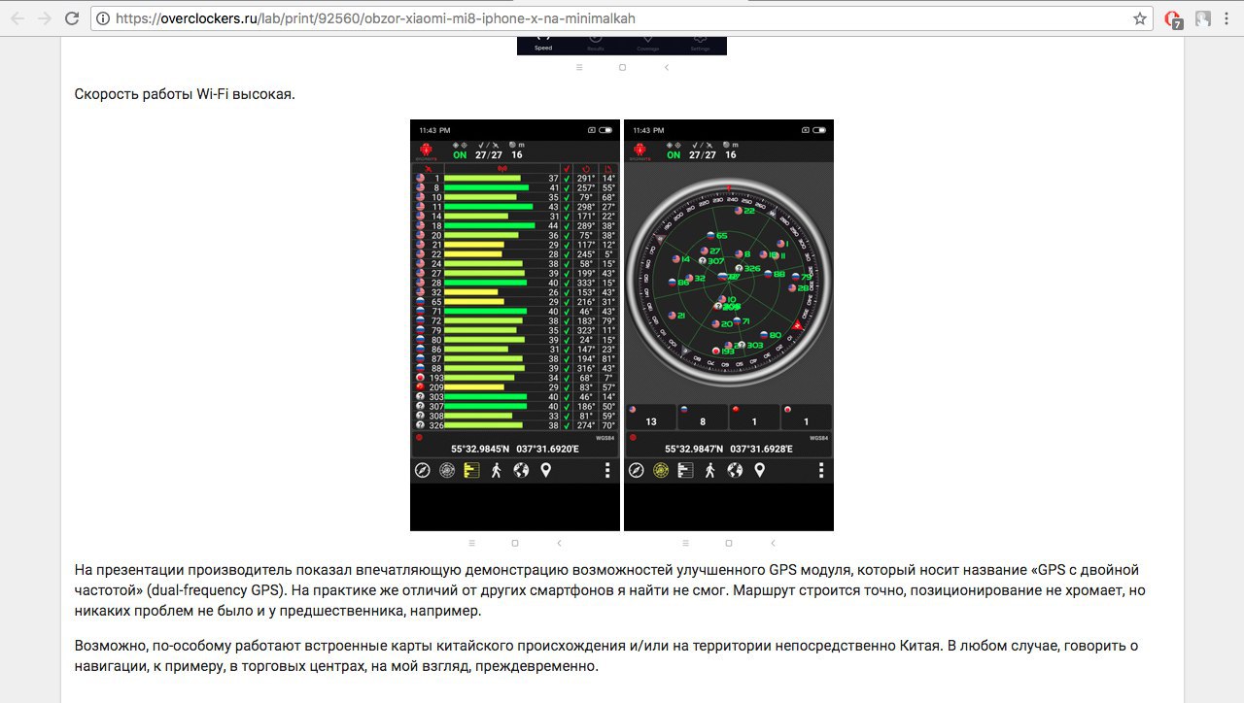The image size is (1244, 703).
Task: Reload the overclockers.ru page
Action: coord(72,18)
